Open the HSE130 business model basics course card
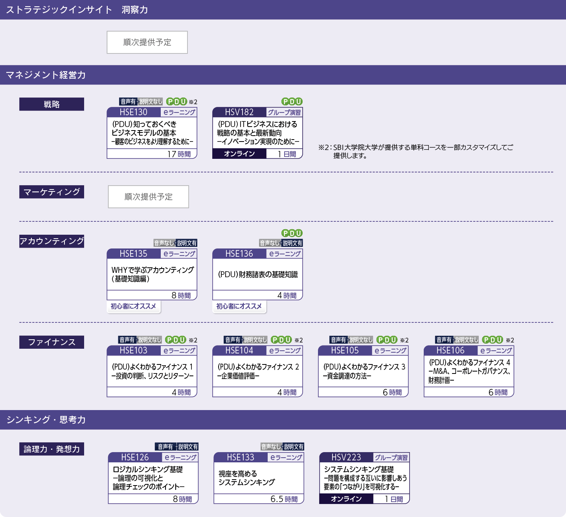This screenshot has width=566, height=517. pyautogui.click(x=152, y=133)
